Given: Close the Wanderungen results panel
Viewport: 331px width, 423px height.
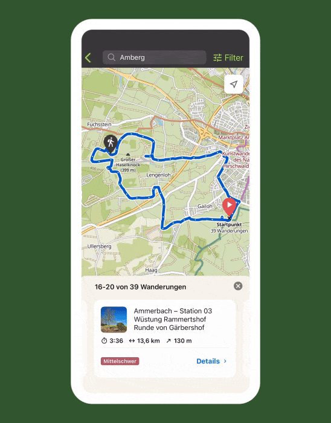Looking at the screenshot, I should tap(238, 286).
